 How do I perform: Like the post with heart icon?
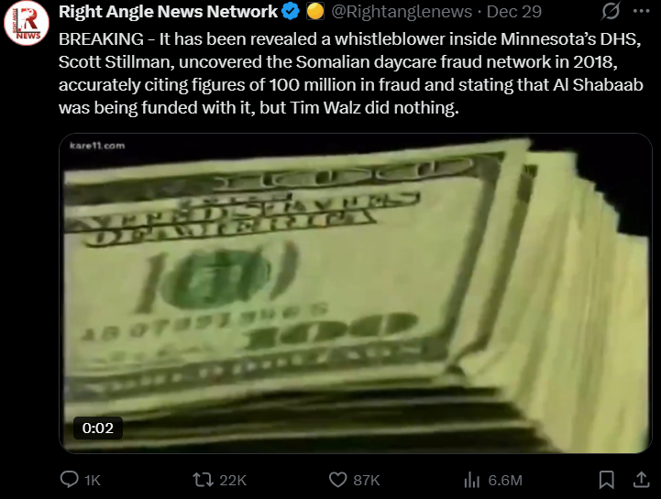337,480
